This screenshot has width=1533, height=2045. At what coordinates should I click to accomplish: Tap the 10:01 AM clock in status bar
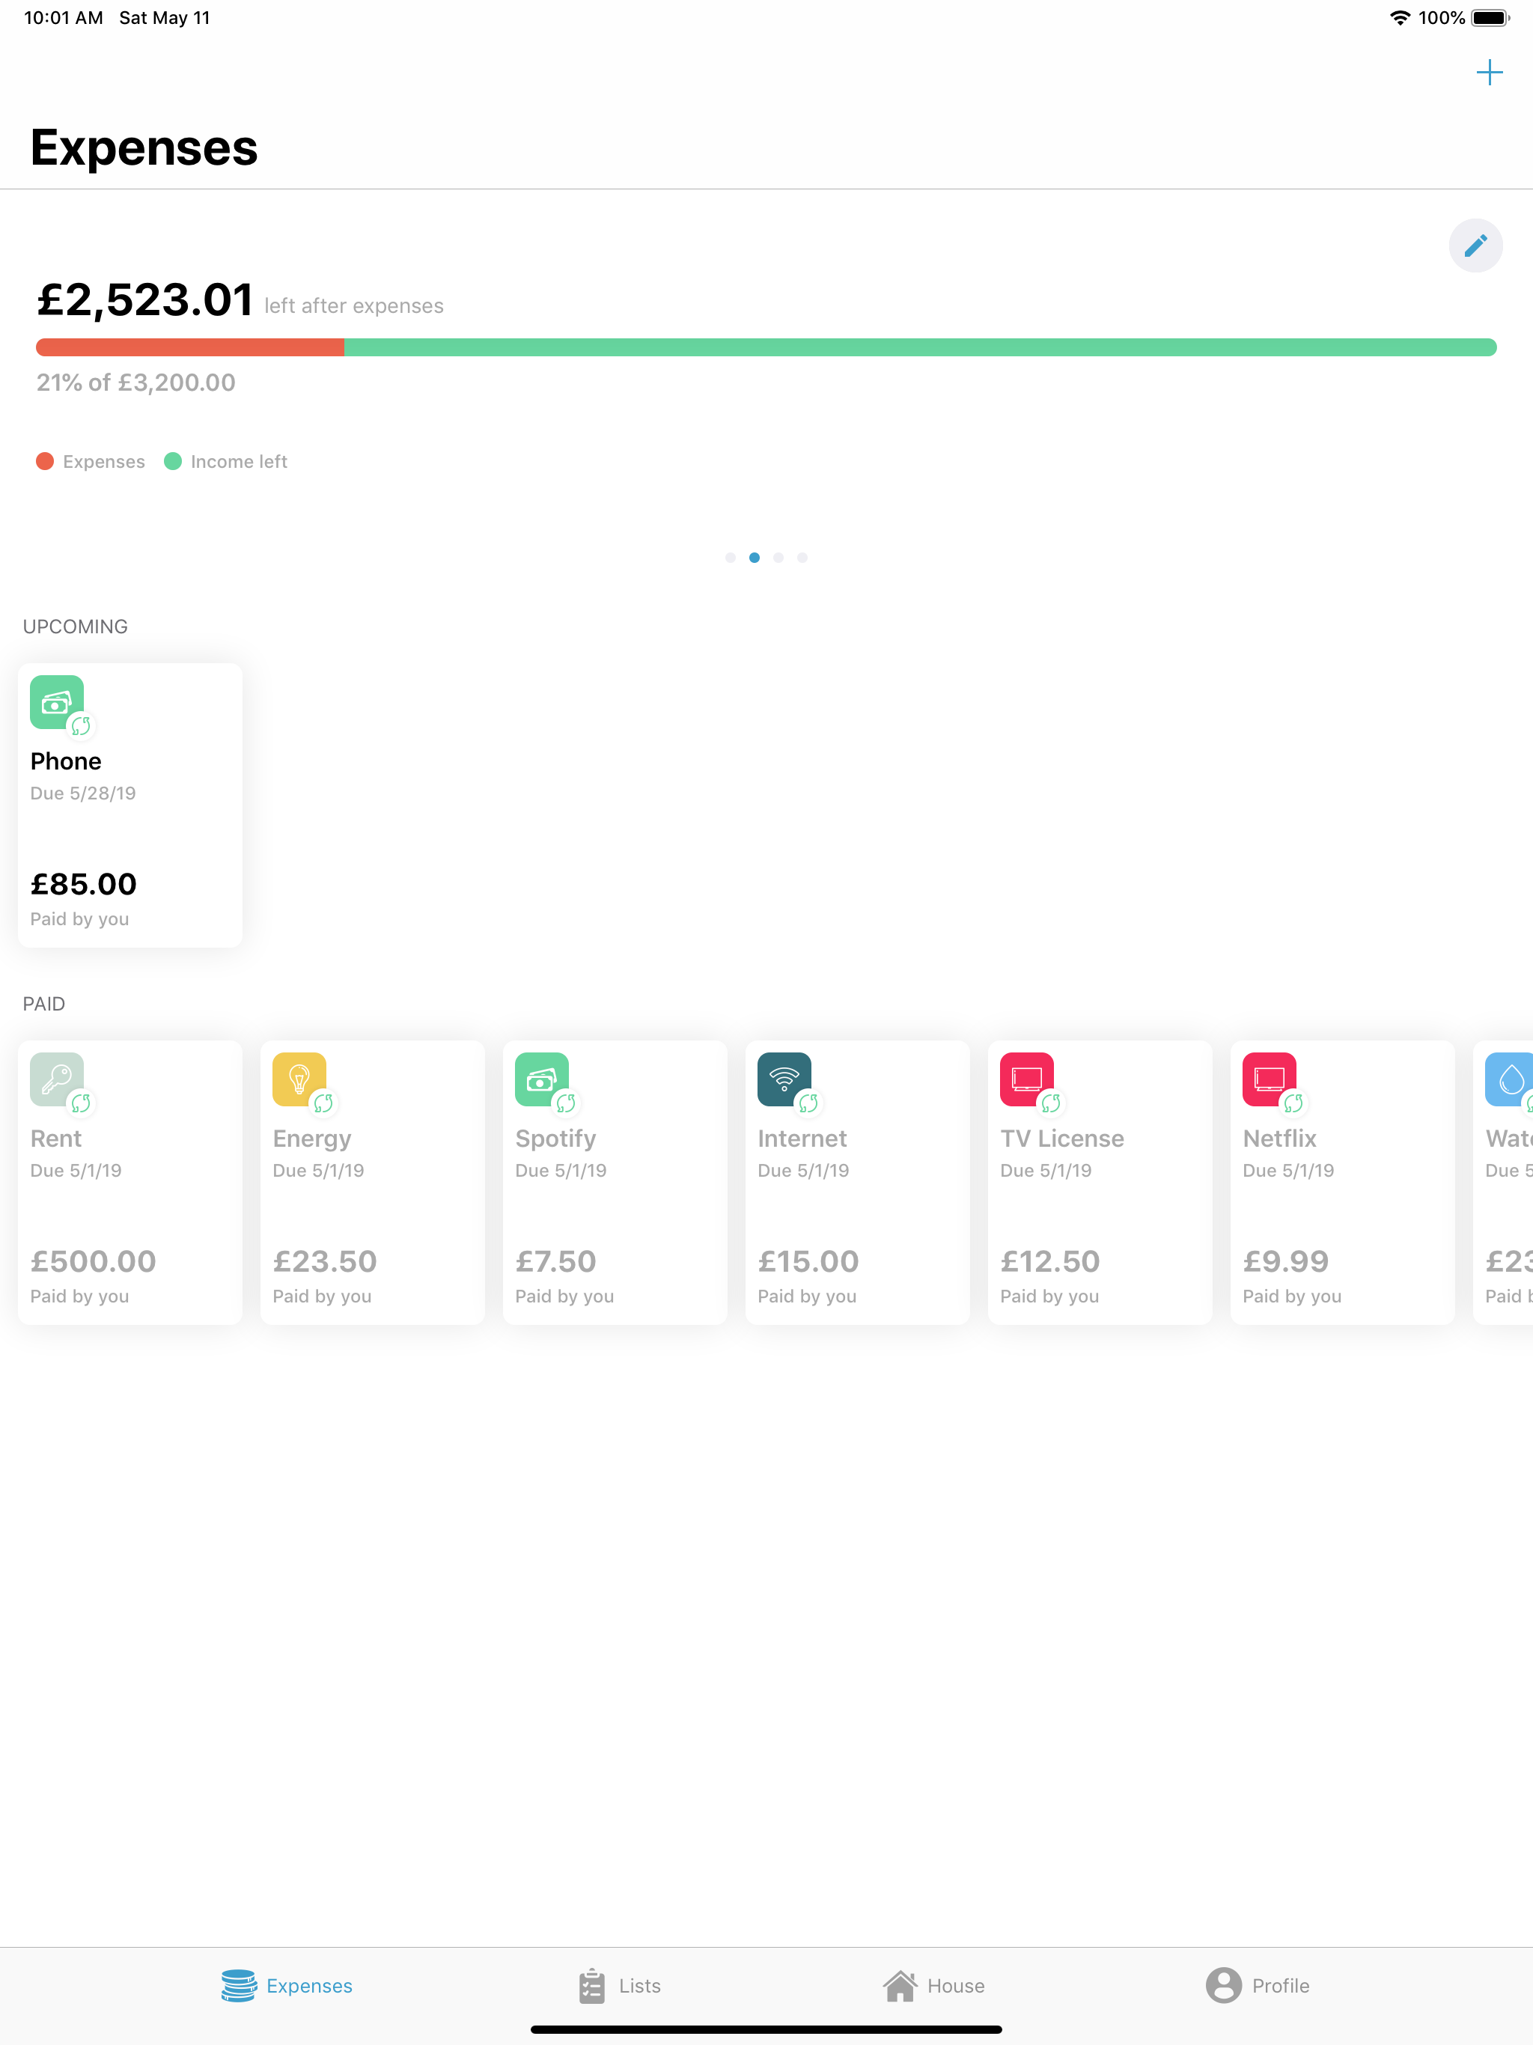(x=64, y=17)
